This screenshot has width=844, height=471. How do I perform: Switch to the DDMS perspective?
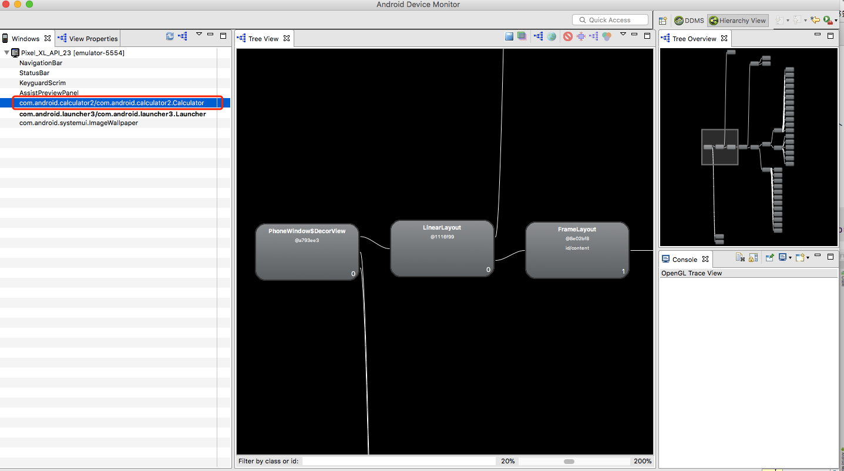click(x=689, y=21)
